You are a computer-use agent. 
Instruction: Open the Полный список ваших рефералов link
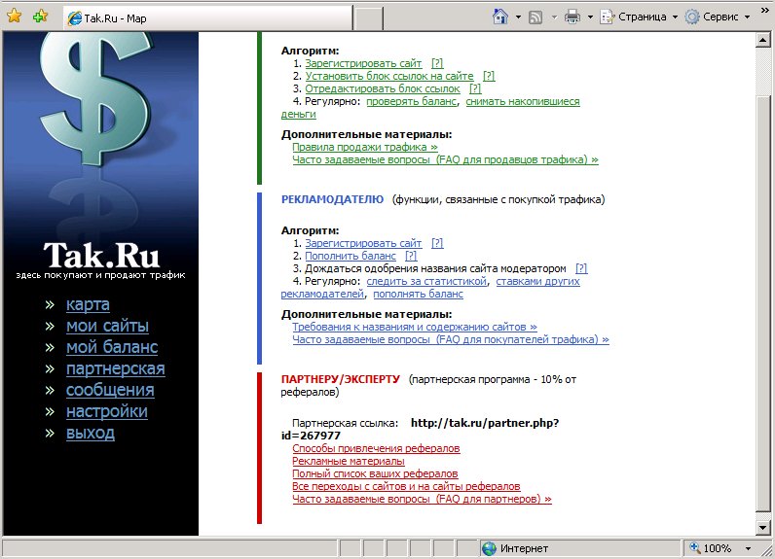(x=375, y=474)
